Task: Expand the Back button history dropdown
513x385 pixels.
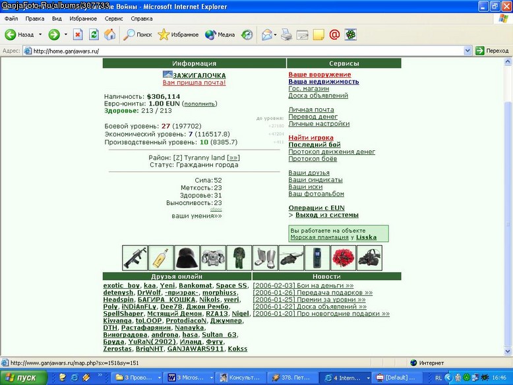Action: 40,34
